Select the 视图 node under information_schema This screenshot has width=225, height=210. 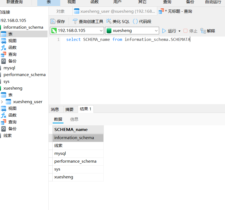point(12,41)
